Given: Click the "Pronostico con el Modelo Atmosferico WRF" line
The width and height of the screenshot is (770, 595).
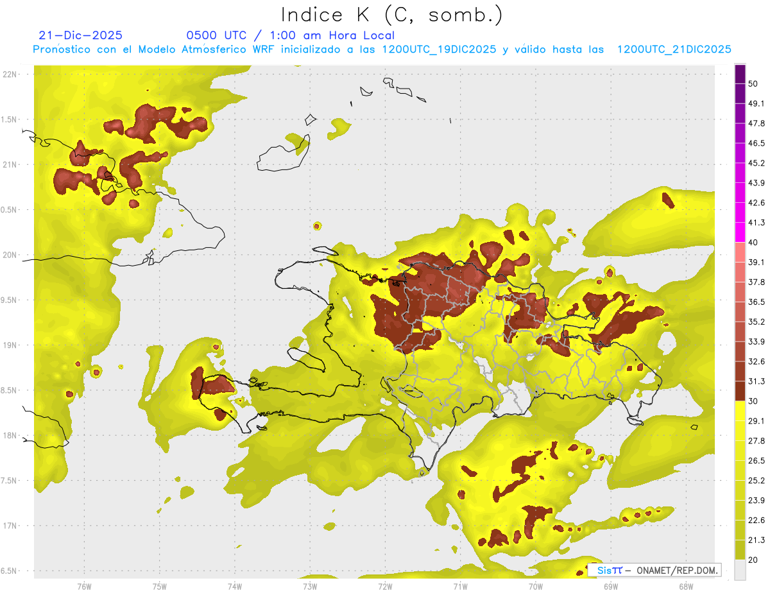Looking at the screenshot, I should click(382, 49).
